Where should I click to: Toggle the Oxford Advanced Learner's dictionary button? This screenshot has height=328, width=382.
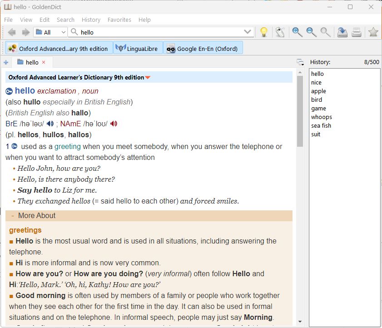click(59, 49)
